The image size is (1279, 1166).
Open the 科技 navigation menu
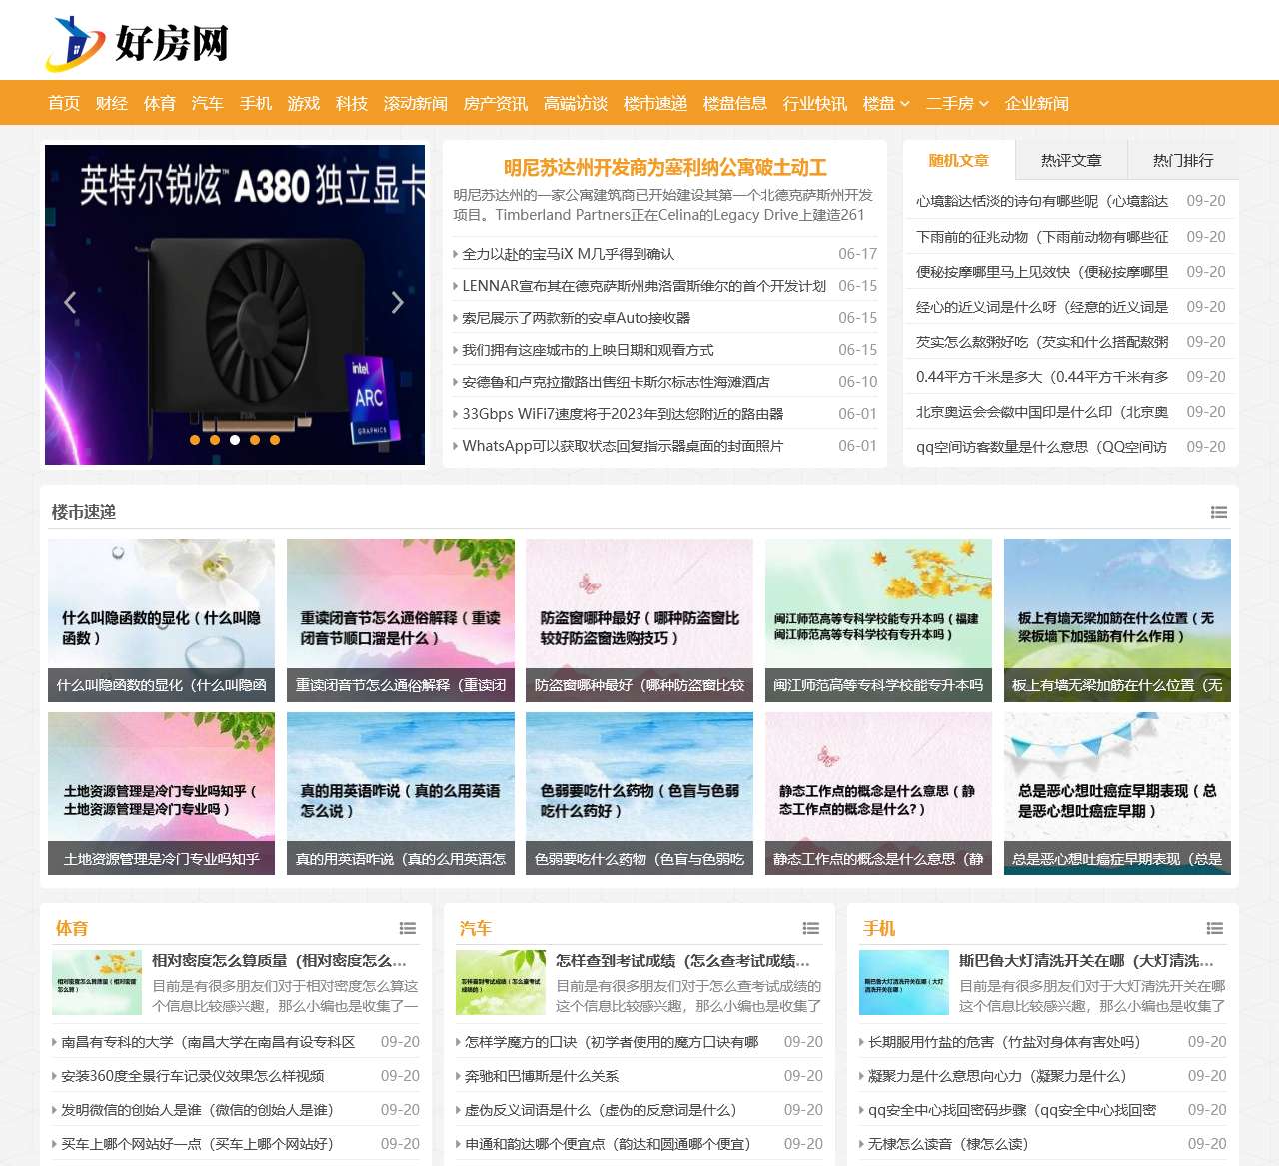(351, 103)
